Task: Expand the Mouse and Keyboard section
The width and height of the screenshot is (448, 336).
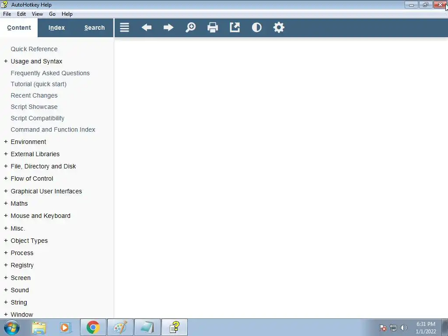Action: [x=6, y=216]
